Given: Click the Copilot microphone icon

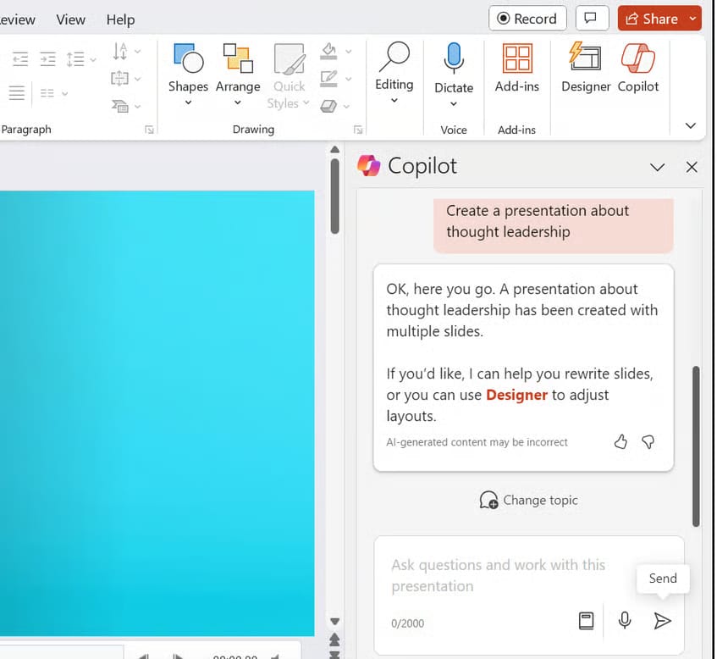Looking at the screenshot, I should coord(625,621).
